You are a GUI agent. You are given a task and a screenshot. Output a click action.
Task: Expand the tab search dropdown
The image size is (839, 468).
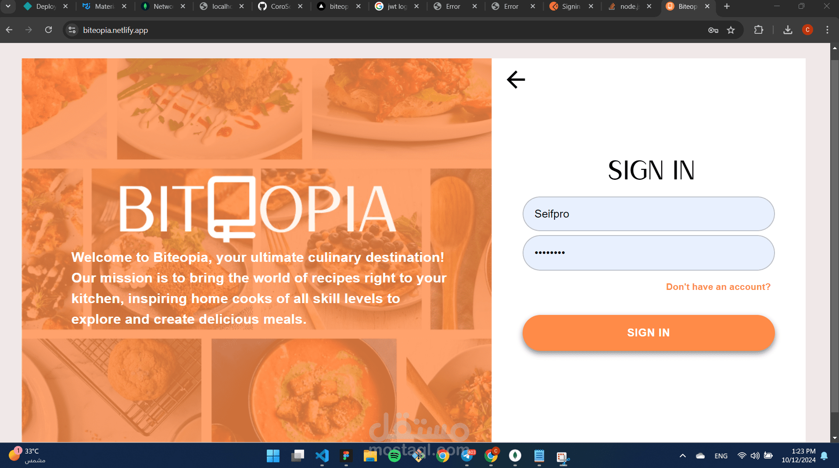pyautogui.click(x=8, y=6)
